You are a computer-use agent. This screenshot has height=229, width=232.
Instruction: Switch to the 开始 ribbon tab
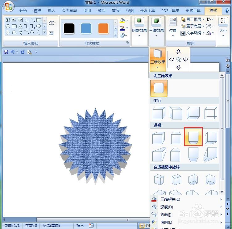(23, 11)
